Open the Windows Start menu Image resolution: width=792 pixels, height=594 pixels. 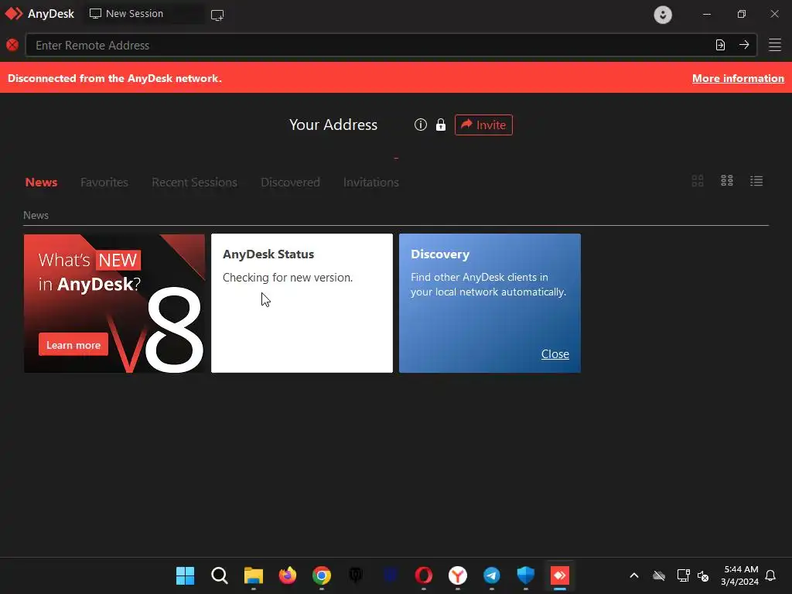click(186, 575)
